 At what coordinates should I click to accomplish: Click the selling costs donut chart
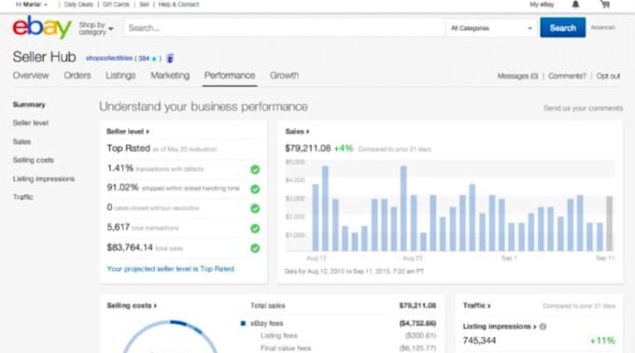click(x=170, y=337)
